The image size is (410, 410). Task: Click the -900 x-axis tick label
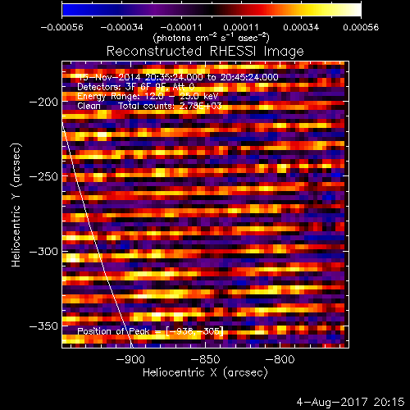(x=130, y=359)
